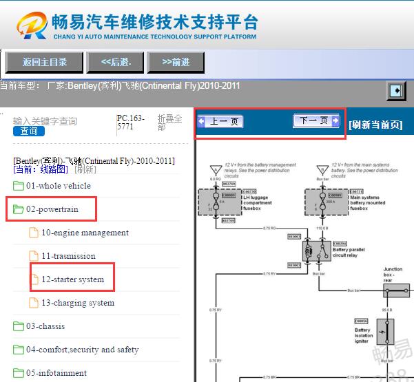Click the triangle A power source marker
Screen dimensions: 414x382
(x=216, y=170)
